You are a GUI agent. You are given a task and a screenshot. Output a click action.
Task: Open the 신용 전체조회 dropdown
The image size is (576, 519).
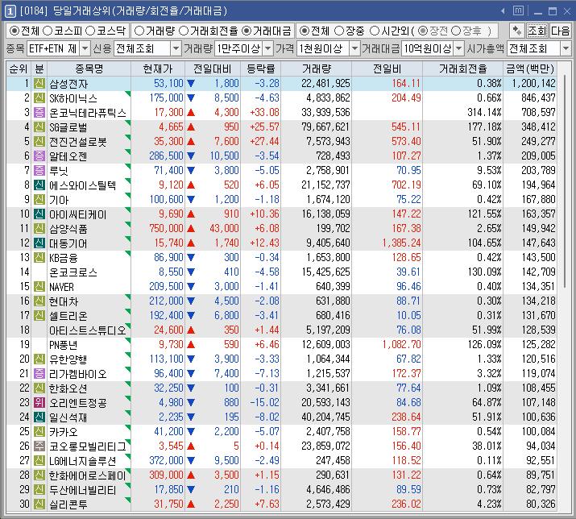(176, 48)
